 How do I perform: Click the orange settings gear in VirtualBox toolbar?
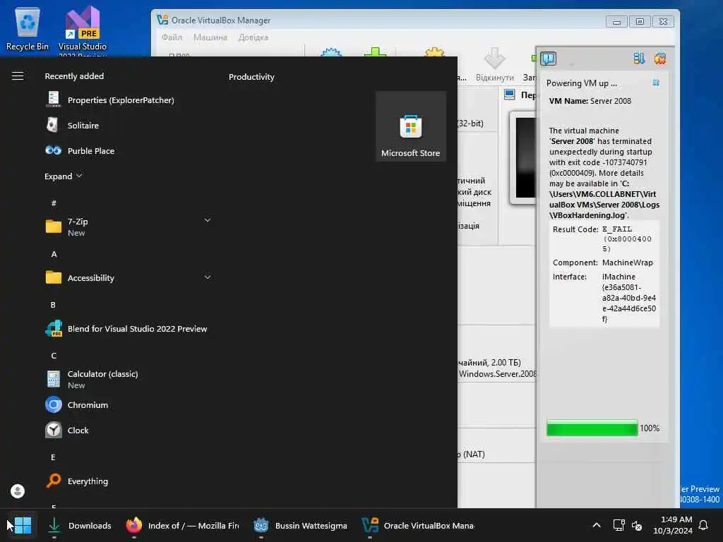click(x=434, y=52)
